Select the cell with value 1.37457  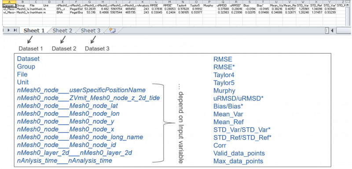tap(316, 13)
